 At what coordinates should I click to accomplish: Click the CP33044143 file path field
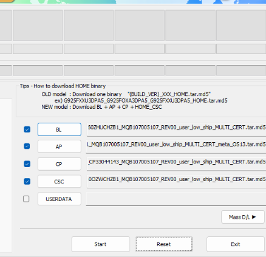(x=176, y=163)
